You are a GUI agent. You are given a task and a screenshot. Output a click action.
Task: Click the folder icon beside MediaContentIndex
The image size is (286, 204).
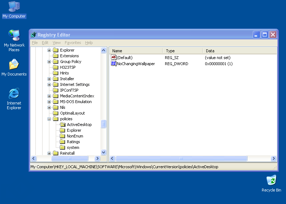pos(56,96)
